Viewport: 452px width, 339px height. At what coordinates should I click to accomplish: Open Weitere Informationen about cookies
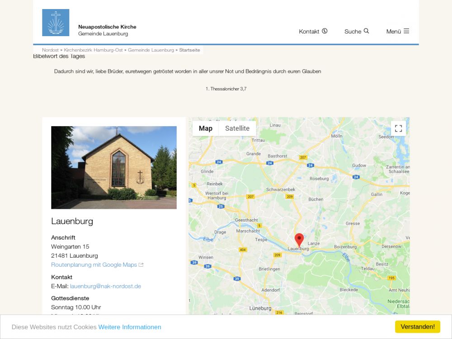pyautogui.click(x=130, y=327)
